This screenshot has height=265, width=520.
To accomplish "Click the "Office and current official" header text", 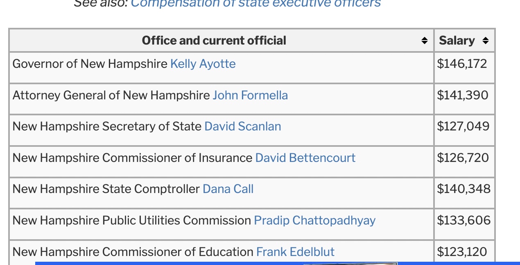I will (x=214, y=40).
